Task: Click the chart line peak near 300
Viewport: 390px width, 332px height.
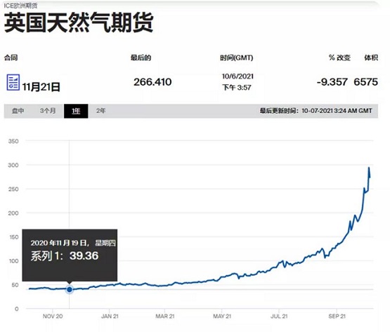Action: tap(369, 168)
